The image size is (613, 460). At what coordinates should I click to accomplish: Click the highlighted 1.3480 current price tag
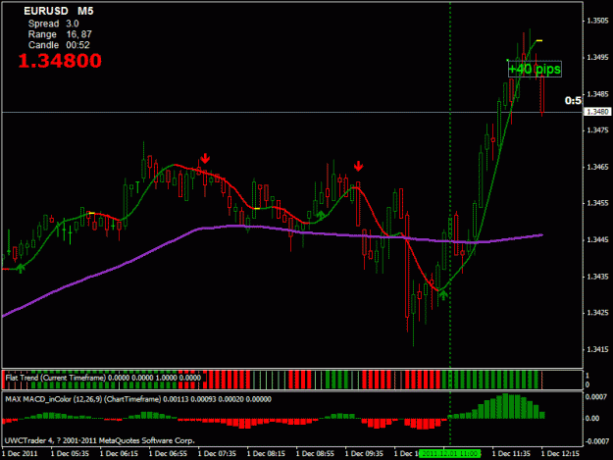[x=597, y=112]
